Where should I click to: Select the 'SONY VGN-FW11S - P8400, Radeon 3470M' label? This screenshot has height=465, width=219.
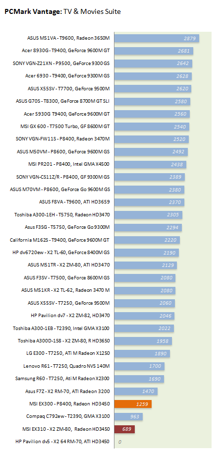[62, 139]
